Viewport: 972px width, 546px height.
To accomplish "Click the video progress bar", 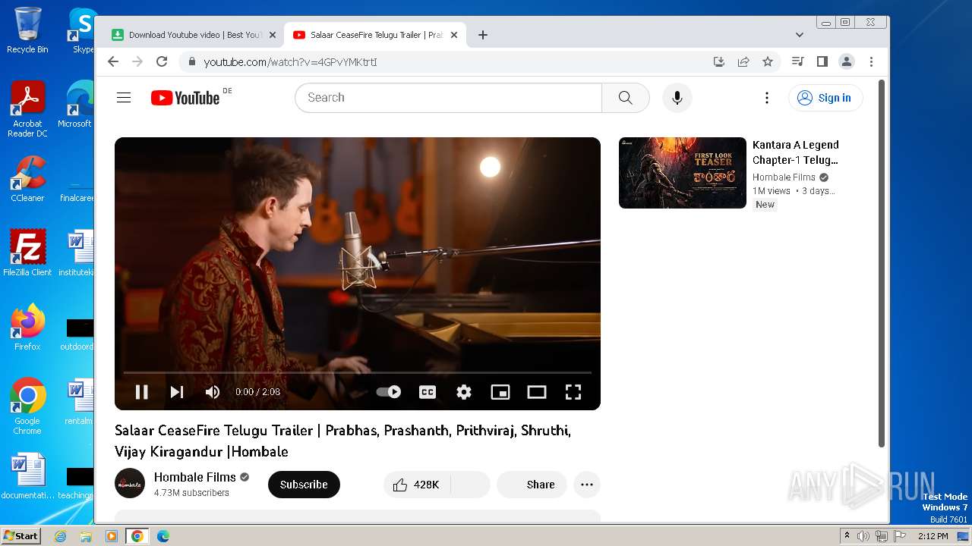I will click(x=358, y=372).
